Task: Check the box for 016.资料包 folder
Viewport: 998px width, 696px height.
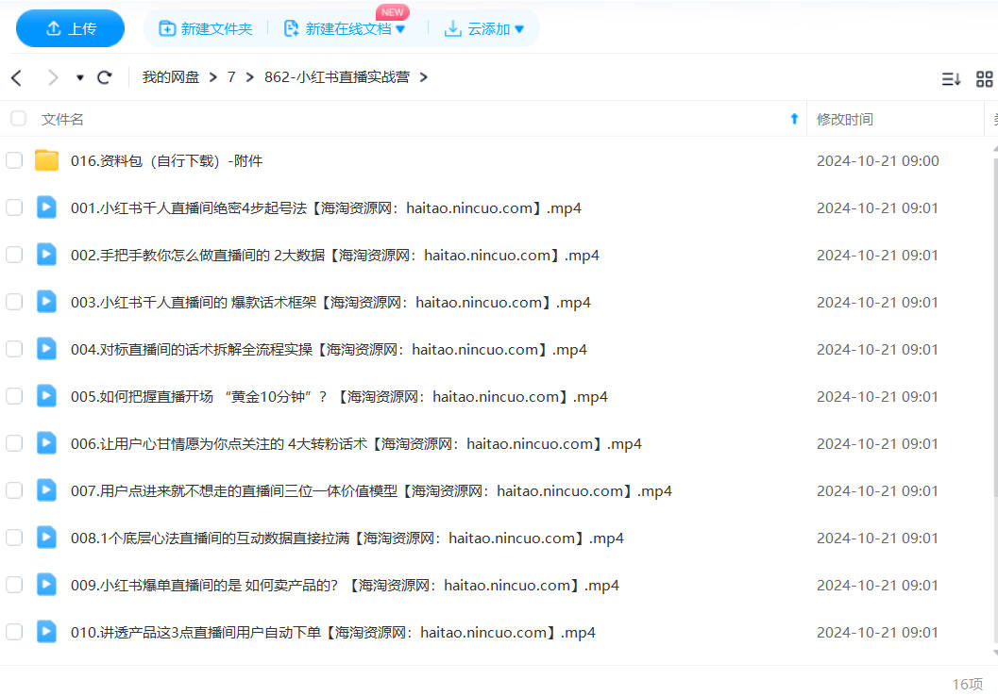Action: 14,160
